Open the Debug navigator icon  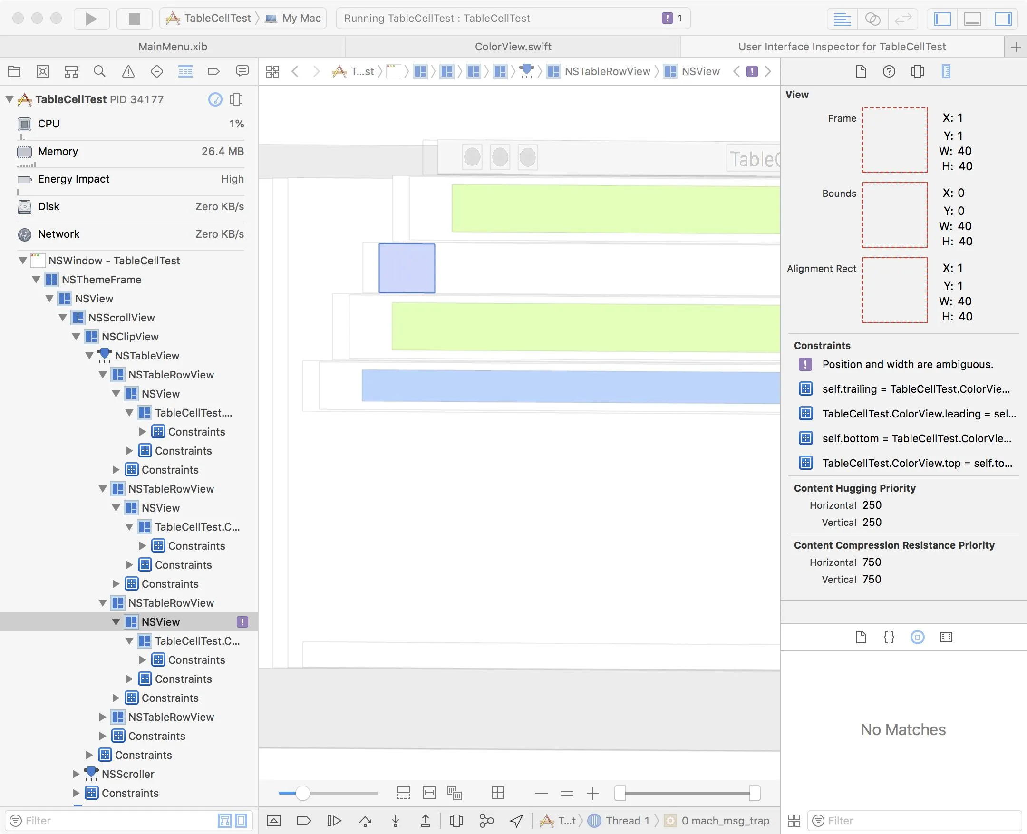coord(185,72)
